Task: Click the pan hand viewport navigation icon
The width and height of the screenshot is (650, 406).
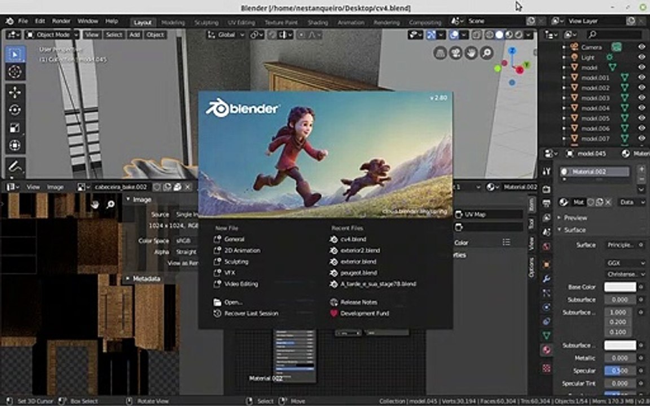Action: click(471, 53)
